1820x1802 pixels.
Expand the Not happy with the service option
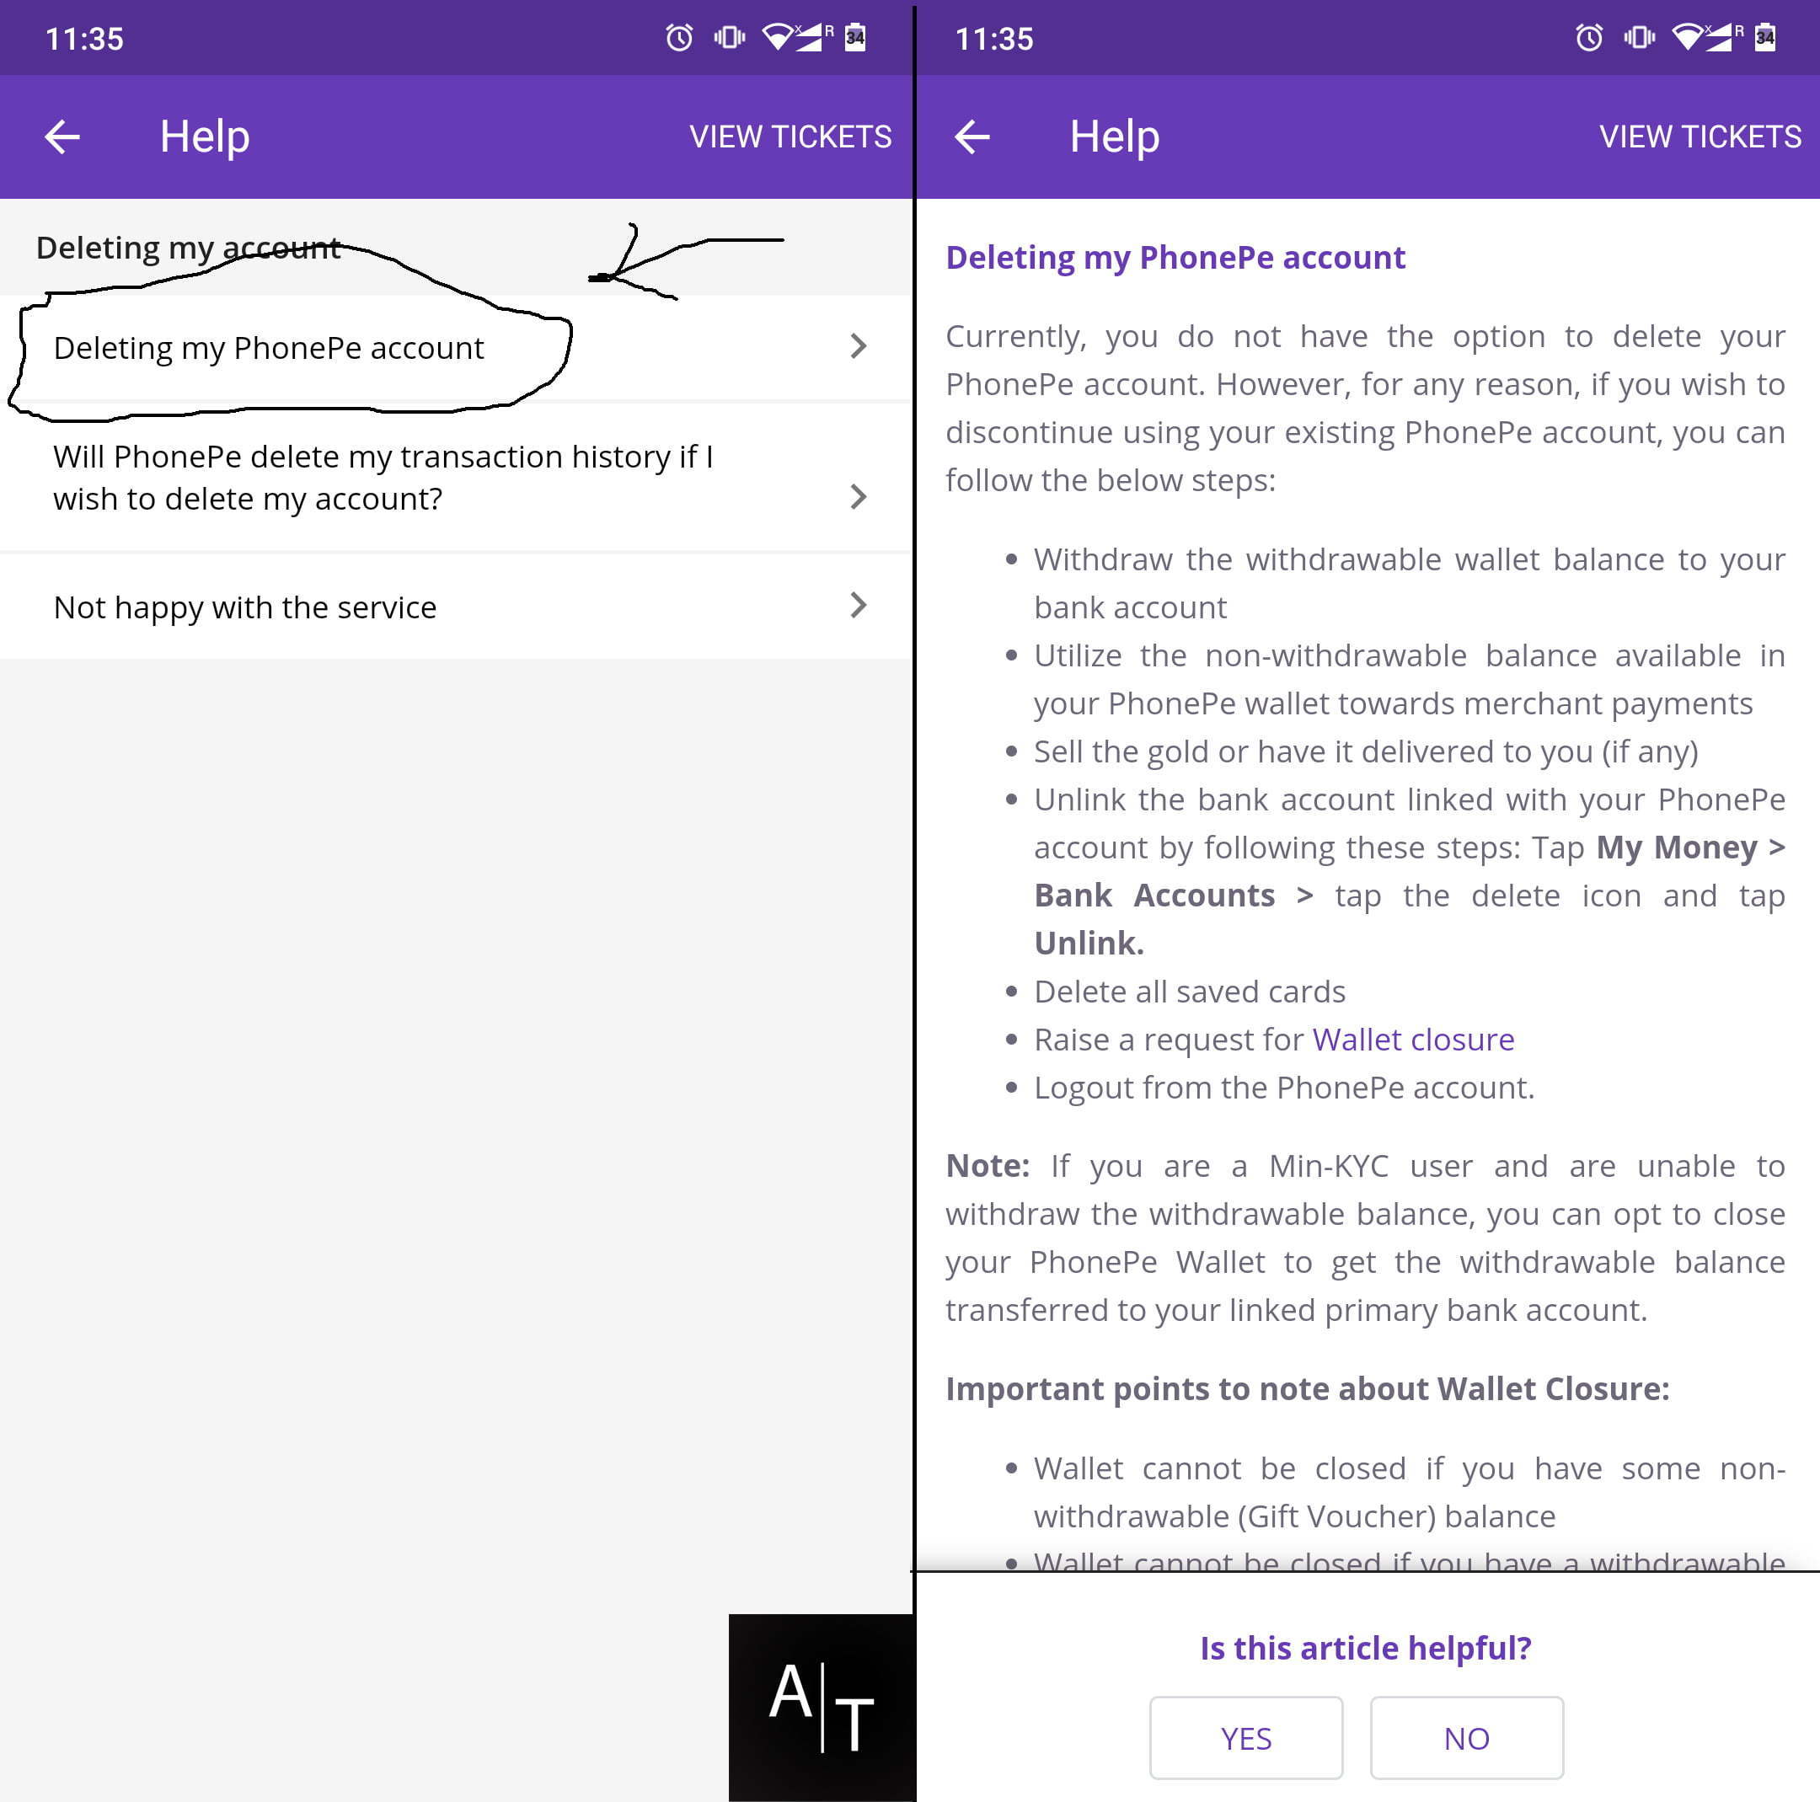coord(455,606)
